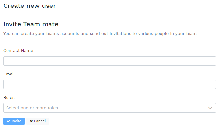Click the team invitations description text
Viewport: 224px width, 134px height.
coord(100,34)
